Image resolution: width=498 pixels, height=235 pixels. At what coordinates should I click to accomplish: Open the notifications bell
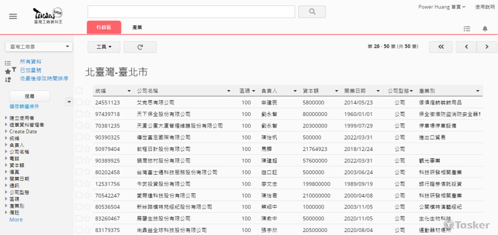[x=485, y=28]
